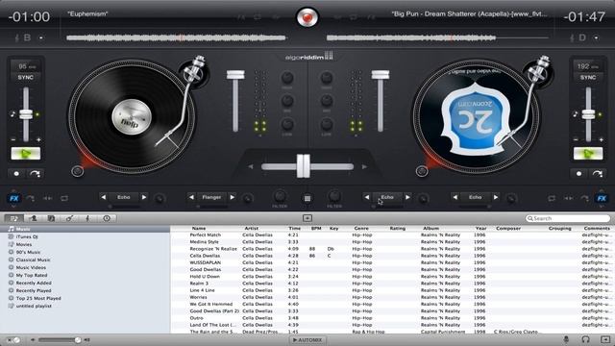Click the headphones pre-cue icon
This screenshot has width=615, height=346.
point(585,339)
